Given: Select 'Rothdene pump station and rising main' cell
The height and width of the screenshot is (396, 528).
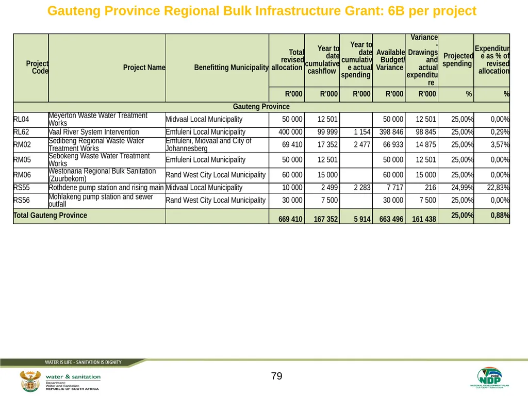Looking at the screenshot, I should 107,188.
